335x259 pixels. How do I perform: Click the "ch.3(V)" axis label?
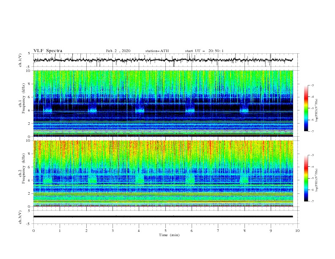[x=20, y=217]
